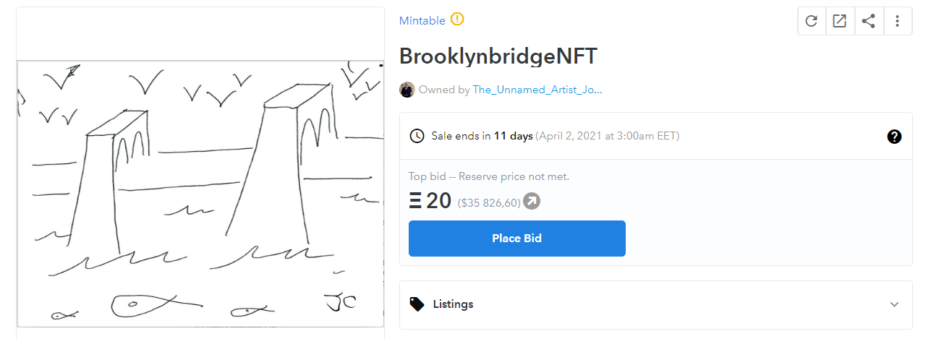Click the yellow warning icon beside Mintable

pyautogui.click(x=457, y=20)
